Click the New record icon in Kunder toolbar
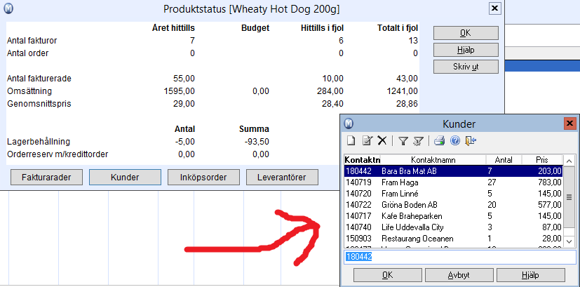The image size is (580, 287). [x=351, y=141]
